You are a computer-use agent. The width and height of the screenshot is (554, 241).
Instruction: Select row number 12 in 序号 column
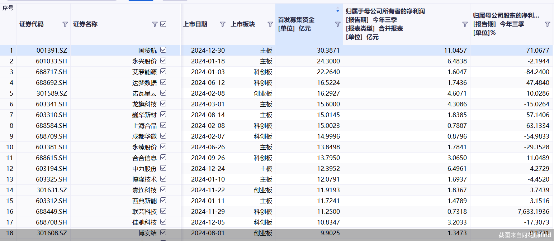click(x=9, y=169)
